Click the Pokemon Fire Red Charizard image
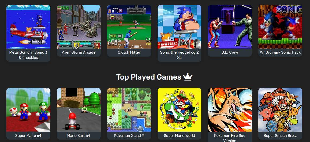 click(x=230, y=110)
